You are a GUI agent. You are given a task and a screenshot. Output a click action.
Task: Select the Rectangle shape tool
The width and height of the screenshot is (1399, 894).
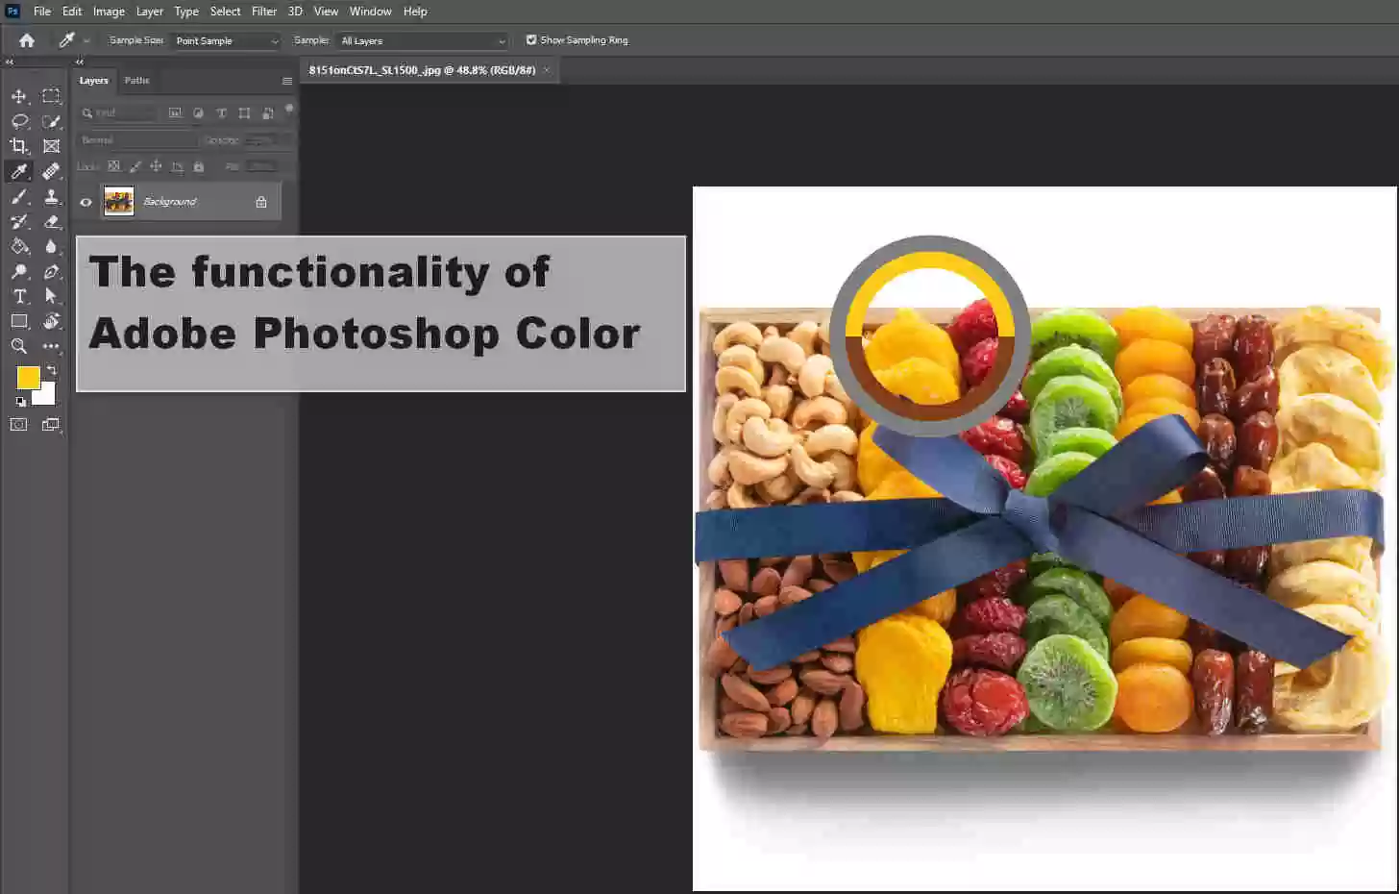click(18, 321)
